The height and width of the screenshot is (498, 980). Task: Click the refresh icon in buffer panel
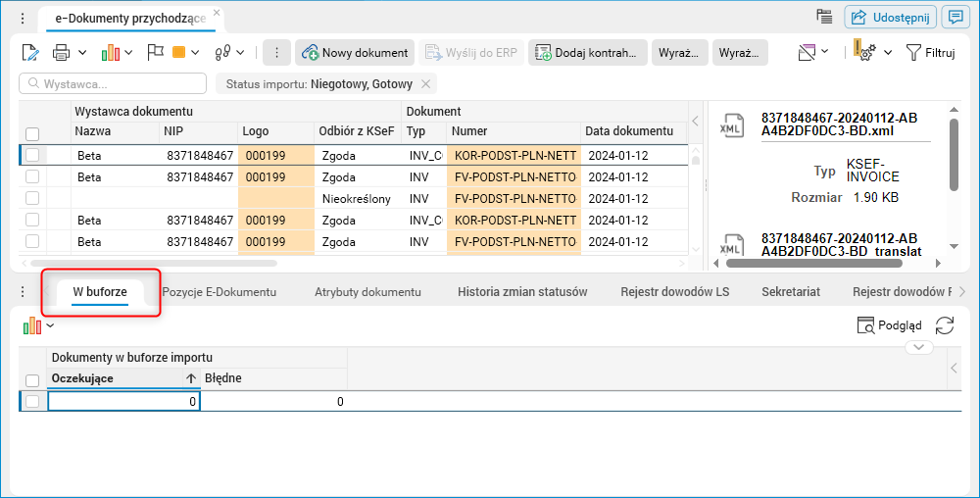coord(945,326)
